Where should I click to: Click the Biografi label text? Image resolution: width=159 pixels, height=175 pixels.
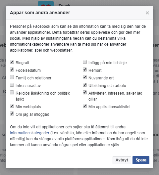coord(22,63)
